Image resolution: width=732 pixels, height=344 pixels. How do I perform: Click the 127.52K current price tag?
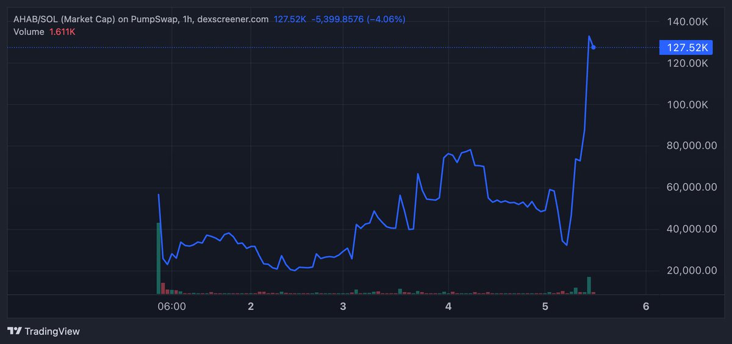(687, 48)
